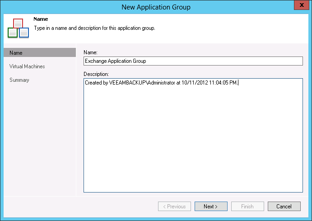Viewport: 312px width, 221px height.
Task: Click the < Previous button
Action: pyautogui.click(x=174, y=207)
